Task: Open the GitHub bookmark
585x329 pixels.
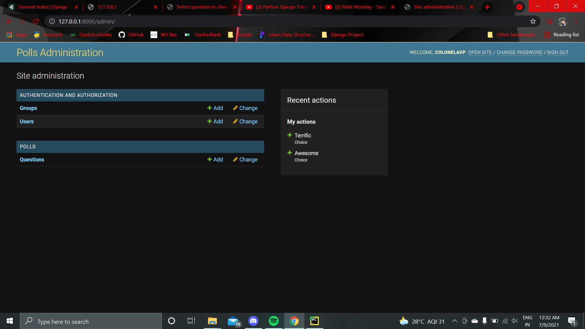Action: (131, 35)
